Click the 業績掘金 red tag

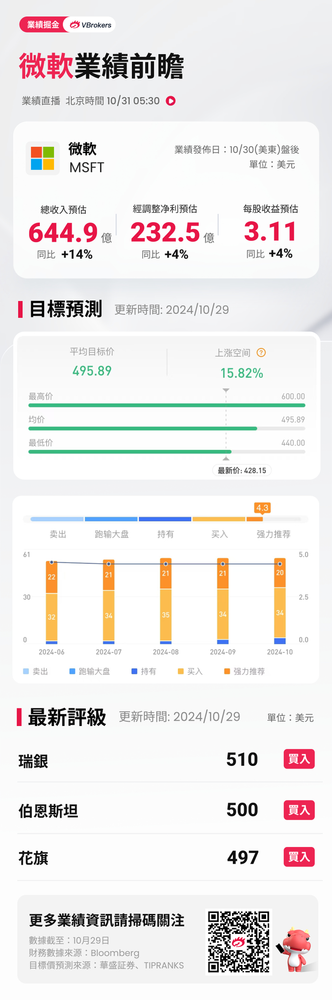pyautogui.click(x=43, y=25)
